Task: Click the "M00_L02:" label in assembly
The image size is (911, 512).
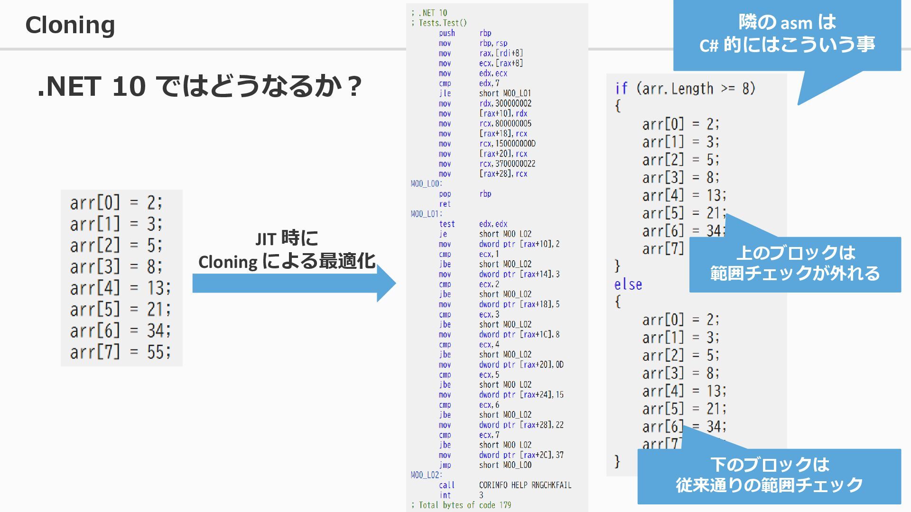Action: (426, 475)
